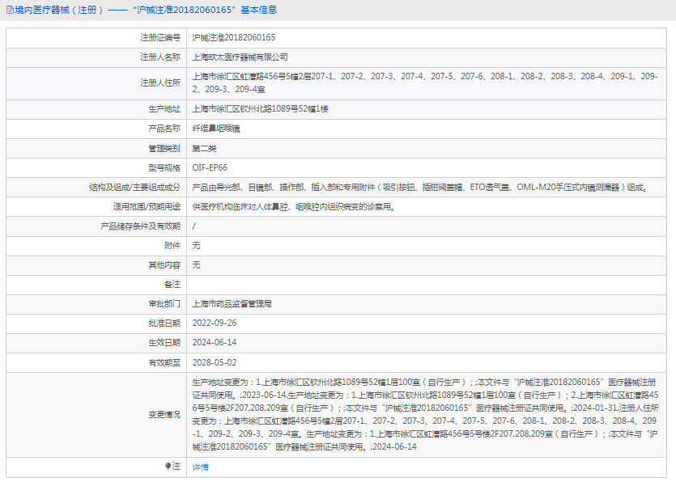Click the value 第二类

(x=204, y=149)
